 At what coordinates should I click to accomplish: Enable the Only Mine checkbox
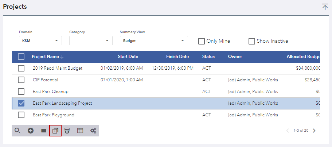click(x=202, y=41)
